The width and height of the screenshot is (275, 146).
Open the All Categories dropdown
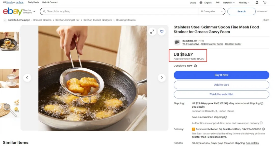[211, 11]
